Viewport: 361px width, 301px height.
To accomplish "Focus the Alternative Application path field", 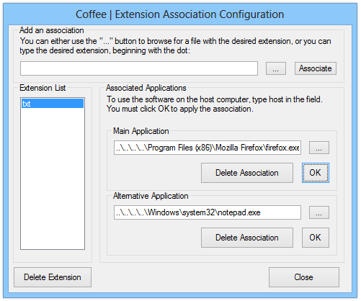I will [x=208, y=212].
